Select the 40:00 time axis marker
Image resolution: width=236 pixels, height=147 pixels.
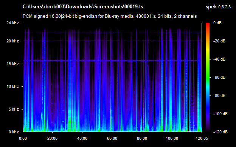click(x=82, y=138)
